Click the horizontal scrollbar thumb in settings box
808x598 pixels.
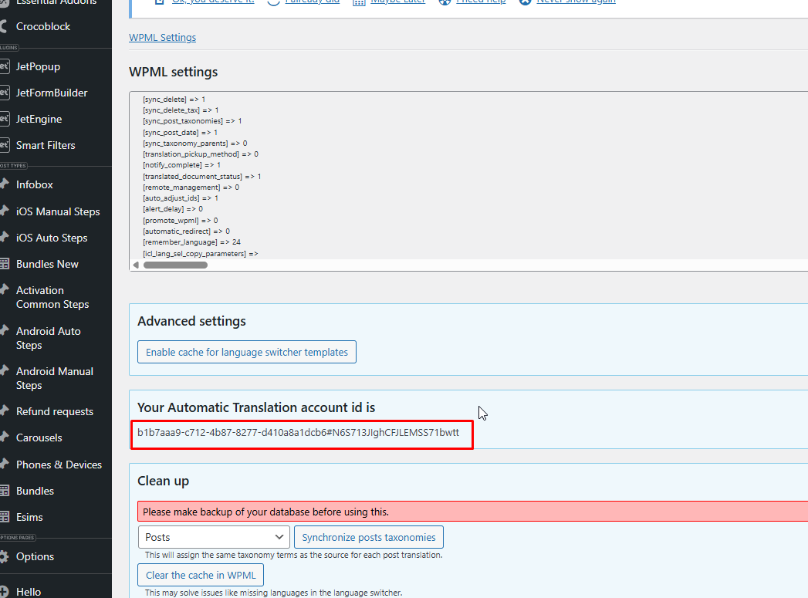coord(176,265)
